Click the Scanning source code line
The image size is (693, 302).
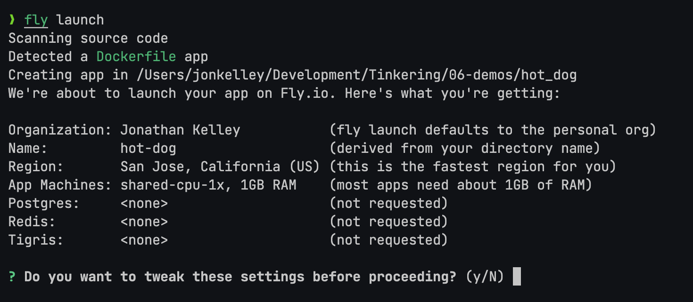coord(88,39)
